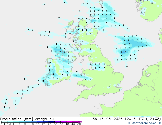Screen dimensions: 162x125
Task: Pick the legend swatch between 15 and 20
Action: [40, 122]
